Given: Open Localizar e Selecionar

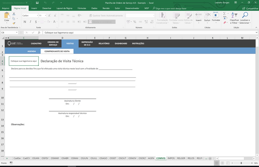Looking at the screenshot, I should pyautogui.click(x=245, y=18).
